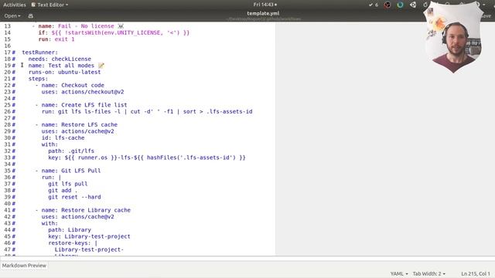
Task: Click the line 'path: .git/lfs'
Action: pos(71,151)
